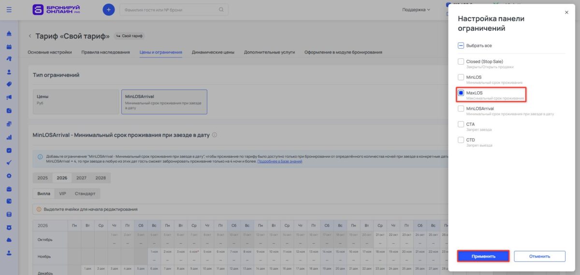
Task: Select the Цены и ограничения tab
Action: tap(160, 52)
